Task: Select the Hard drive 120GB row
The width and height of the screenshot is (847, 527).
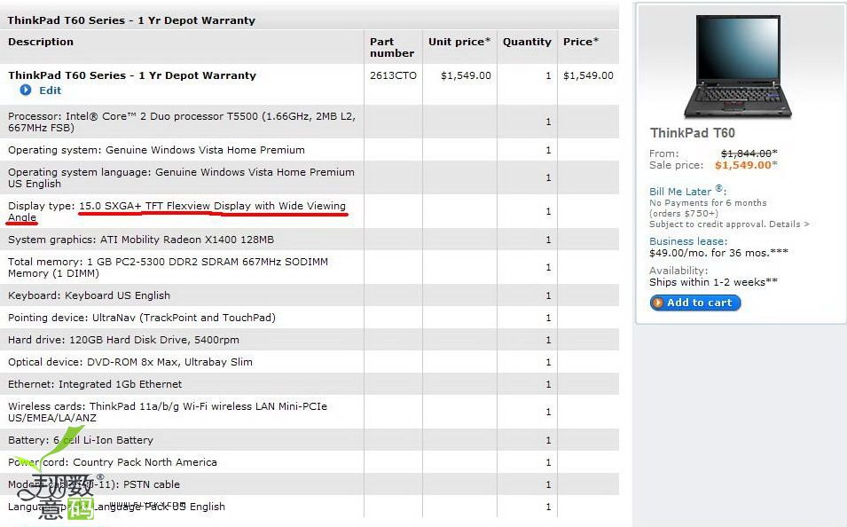Action: click(310, 340)
